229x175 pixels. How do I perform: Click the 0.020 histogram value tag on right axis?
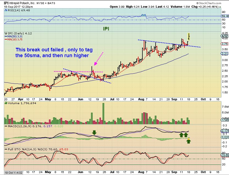(x=225, y=137)
